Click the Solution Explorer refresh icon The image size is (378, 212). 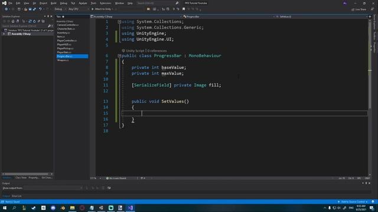click(34, 21)
